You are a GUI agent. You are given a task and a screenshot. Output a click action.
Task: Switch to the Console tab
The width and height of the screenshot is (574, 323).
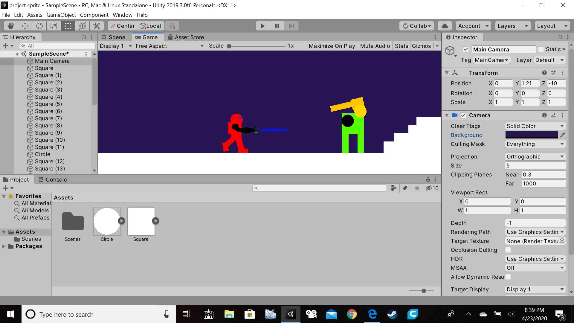[x=53, y=180]
